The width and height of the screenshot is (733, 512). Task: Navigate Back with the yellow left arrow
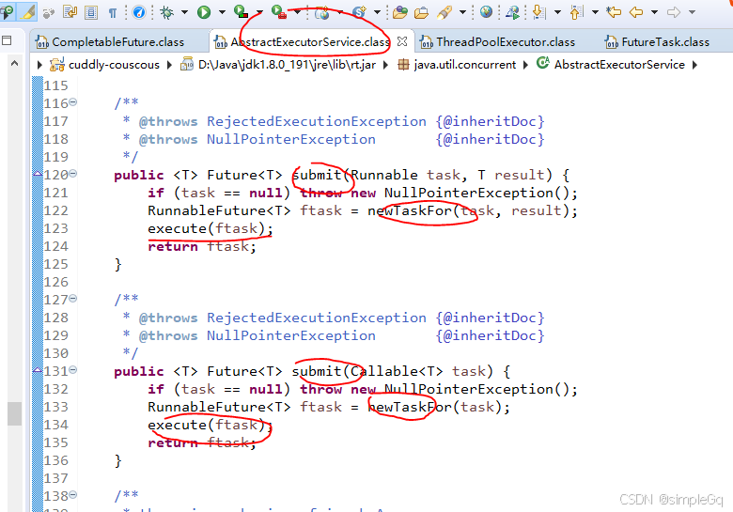tap(636, 12)
